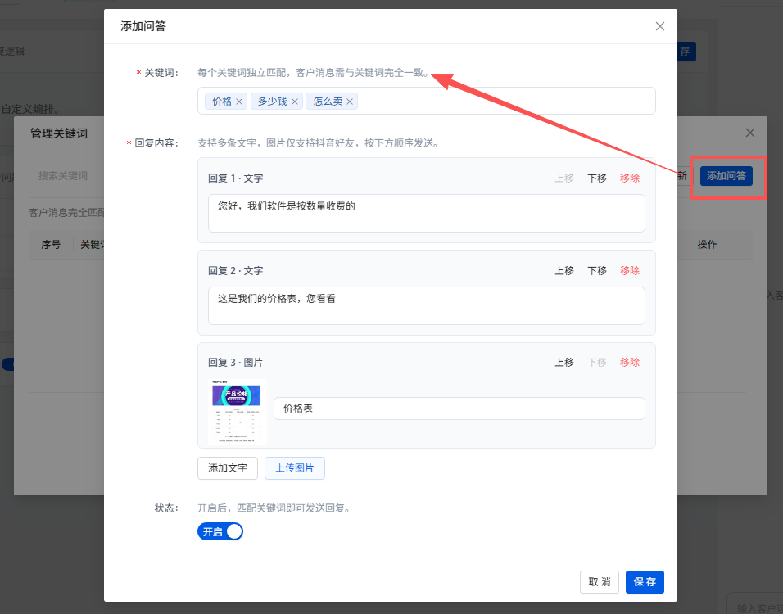Screen dimensions: 783x614
Task: Close the 添加问答 dialog
Action: (x=659, y=26)
